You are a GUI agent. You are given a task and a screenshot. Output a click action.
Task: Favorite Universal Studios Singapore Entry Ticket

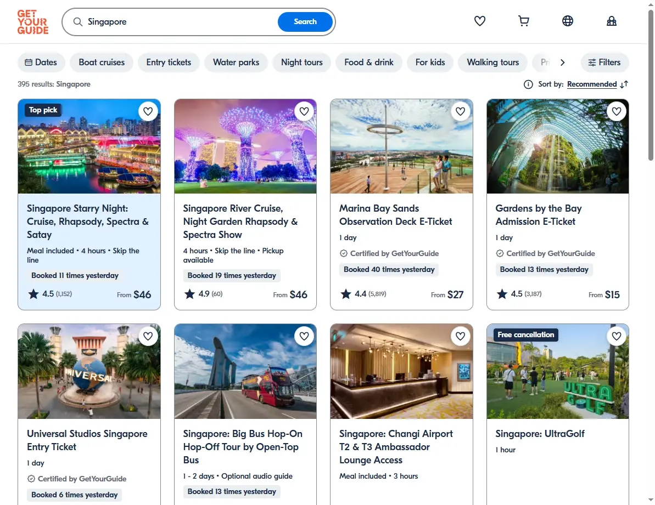[x=148, y=336]
